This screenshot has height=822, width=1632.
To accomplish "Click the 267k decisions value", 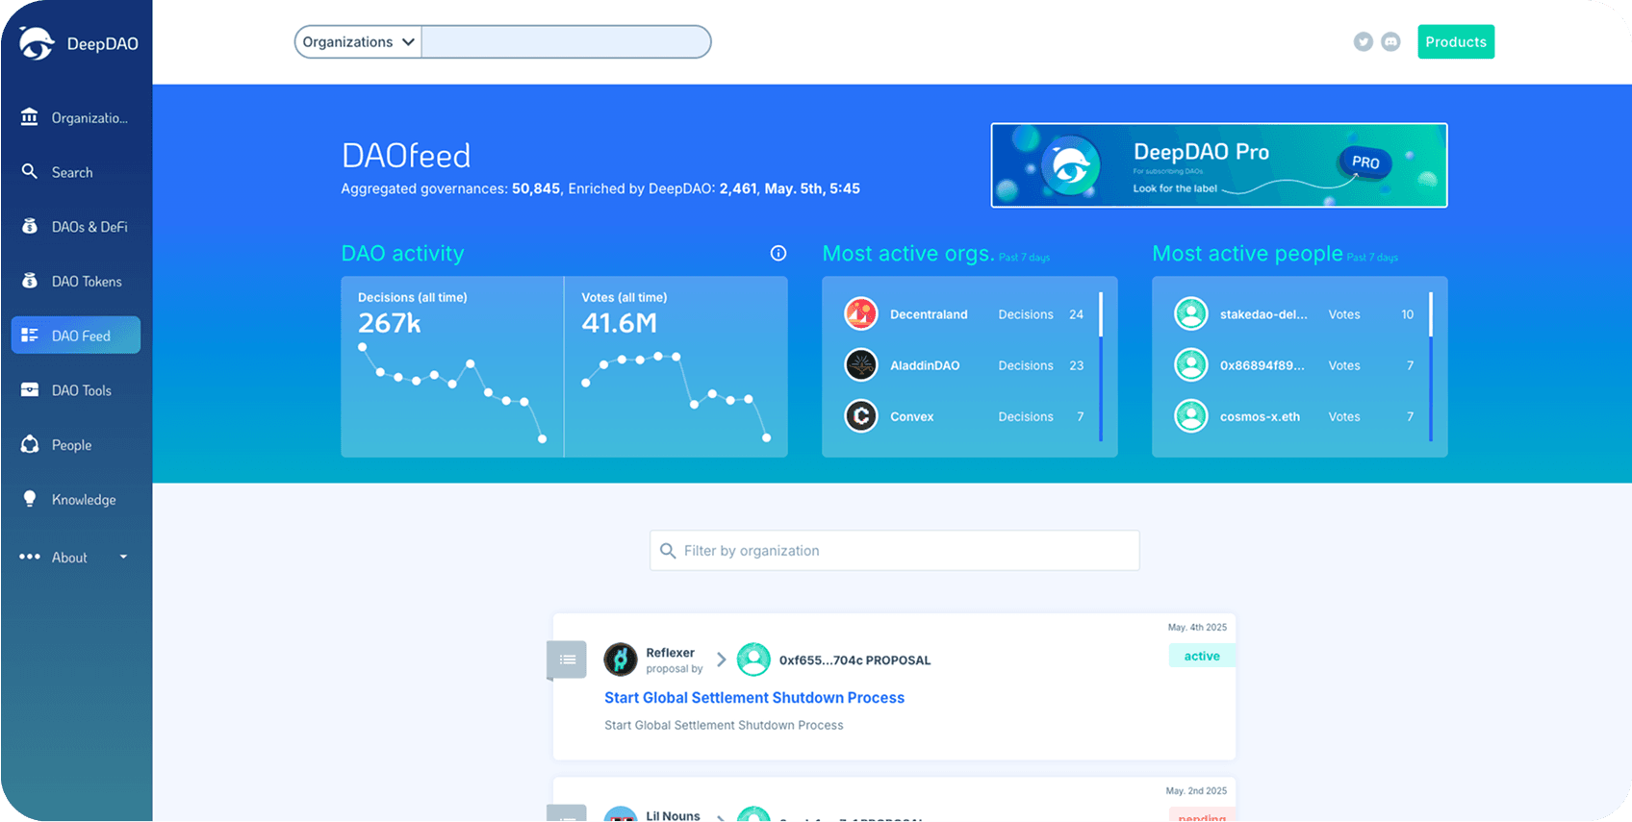I will tap(390, 323).
